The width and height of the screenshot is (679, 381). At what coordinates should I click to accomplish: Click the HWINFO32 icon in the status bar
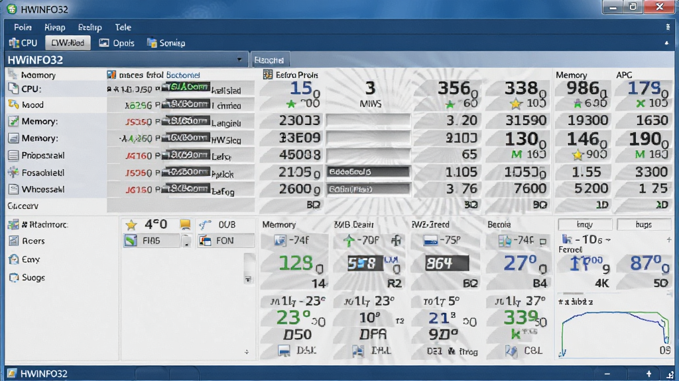[12, 373]
